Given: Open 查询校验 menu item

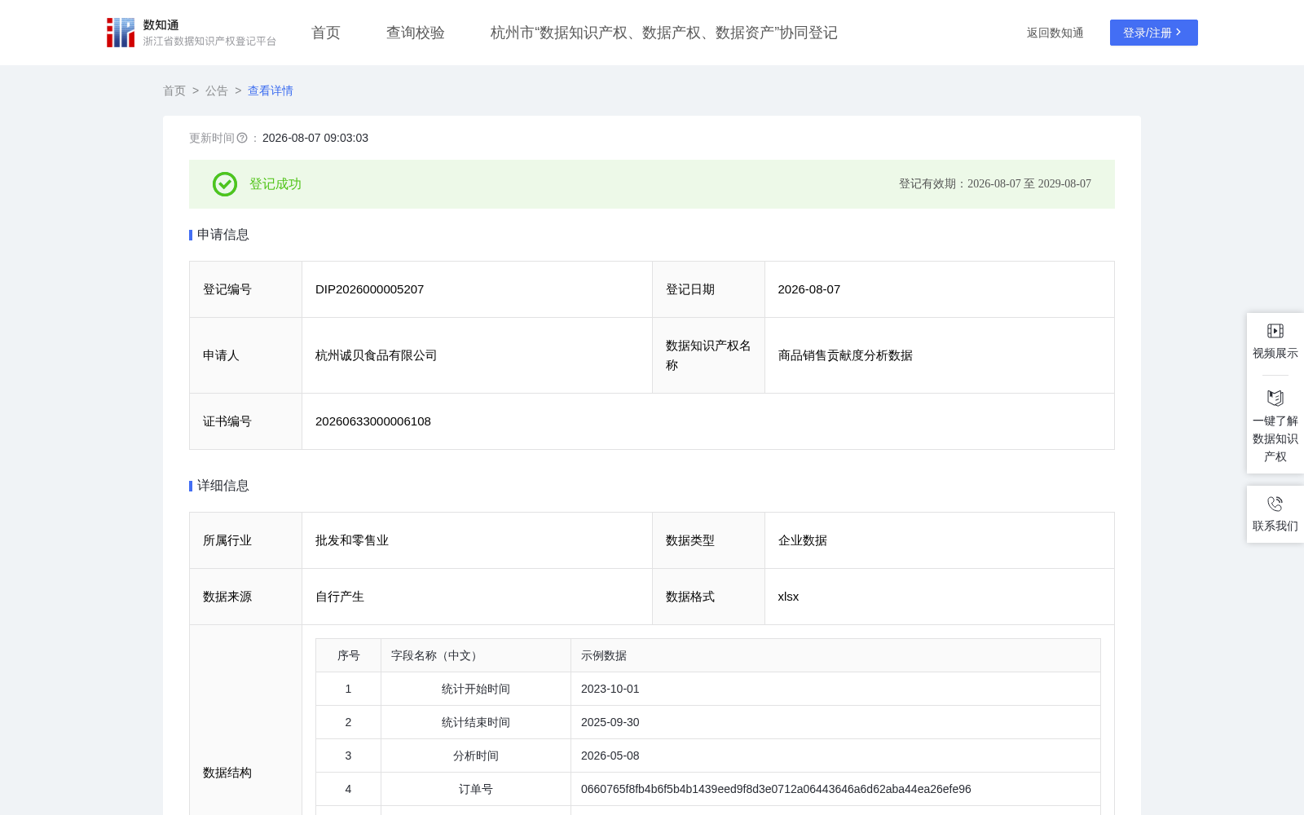Looking at the screenshot, I should [x=416, y=33].
